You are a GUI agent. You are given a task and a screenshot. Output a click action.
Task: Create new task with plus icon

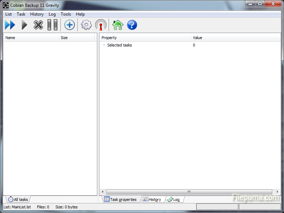tap(69, 25)
